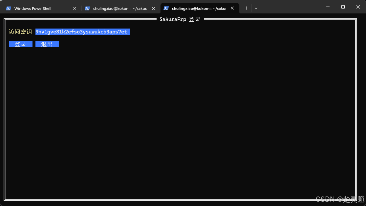Viewport: 366px width, 206px height.
Task: Close the terminal window
Action: pos(358,7)
